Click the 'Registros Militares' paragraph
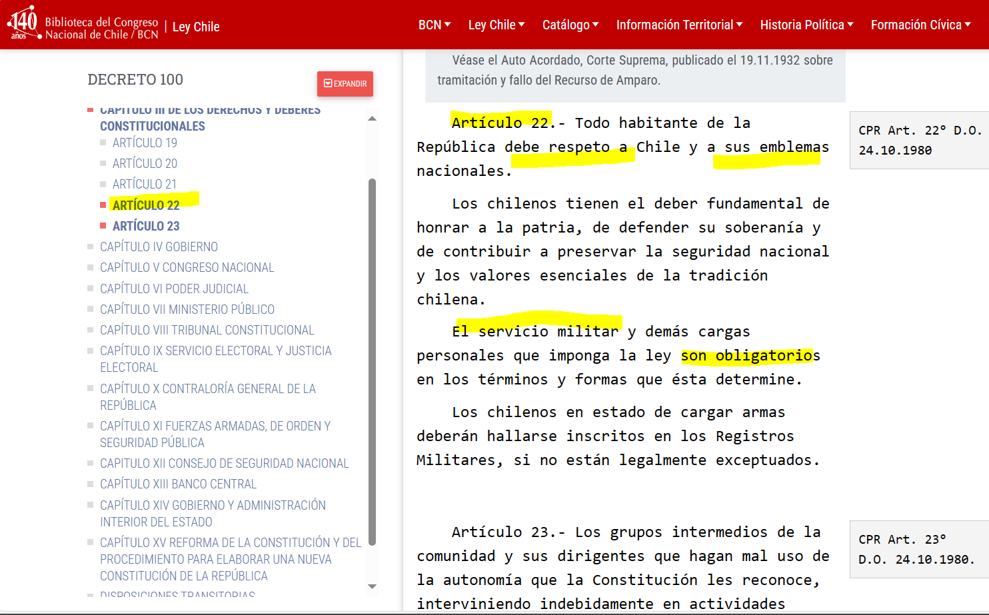This screenshot has height=615, width=989. click(x=618, y=436)
